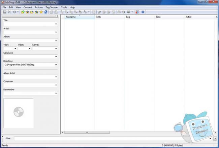The height and width of the screenshot is (148, 219).
Task: Open the Filter history dropdown arrow
Action: tap(210, 139)
